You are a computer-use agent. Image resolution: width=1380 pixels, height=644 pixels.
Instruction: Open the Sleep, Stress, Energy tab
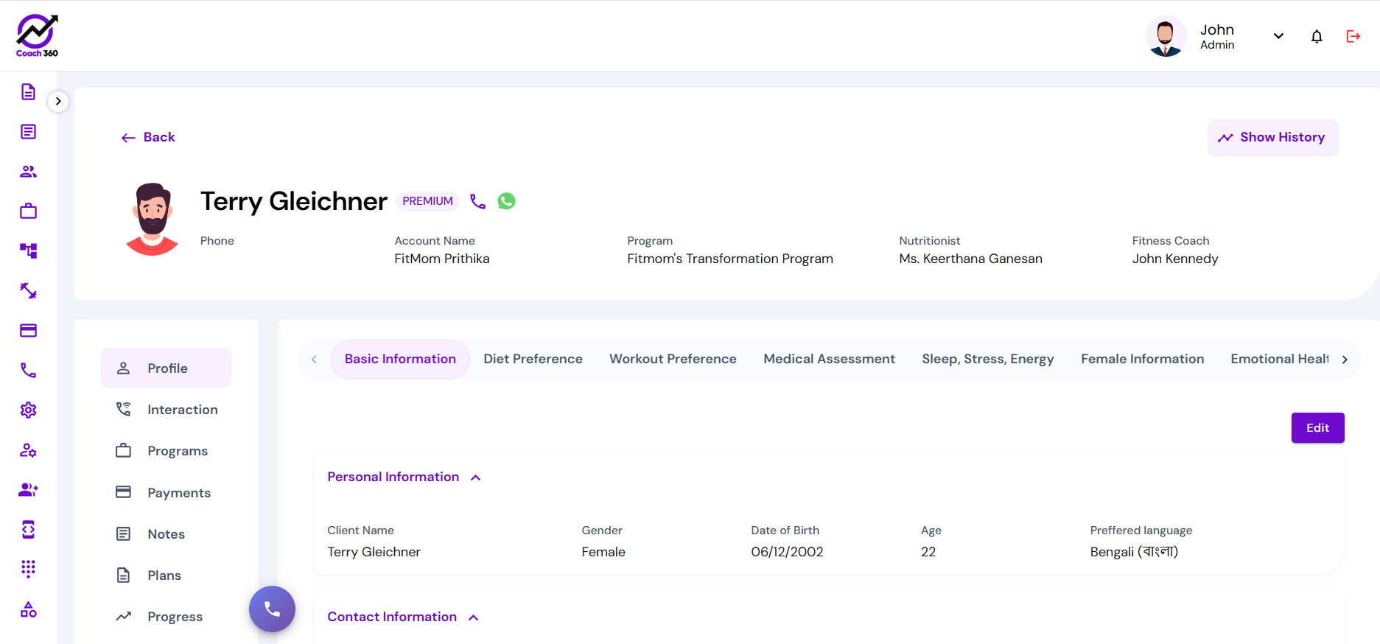click(988, 359)
